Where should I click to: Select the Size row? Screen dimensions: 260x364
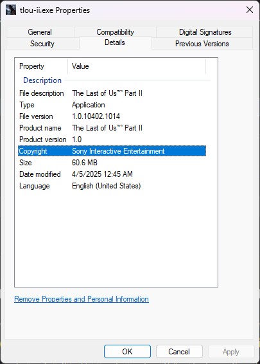(112, 163)
